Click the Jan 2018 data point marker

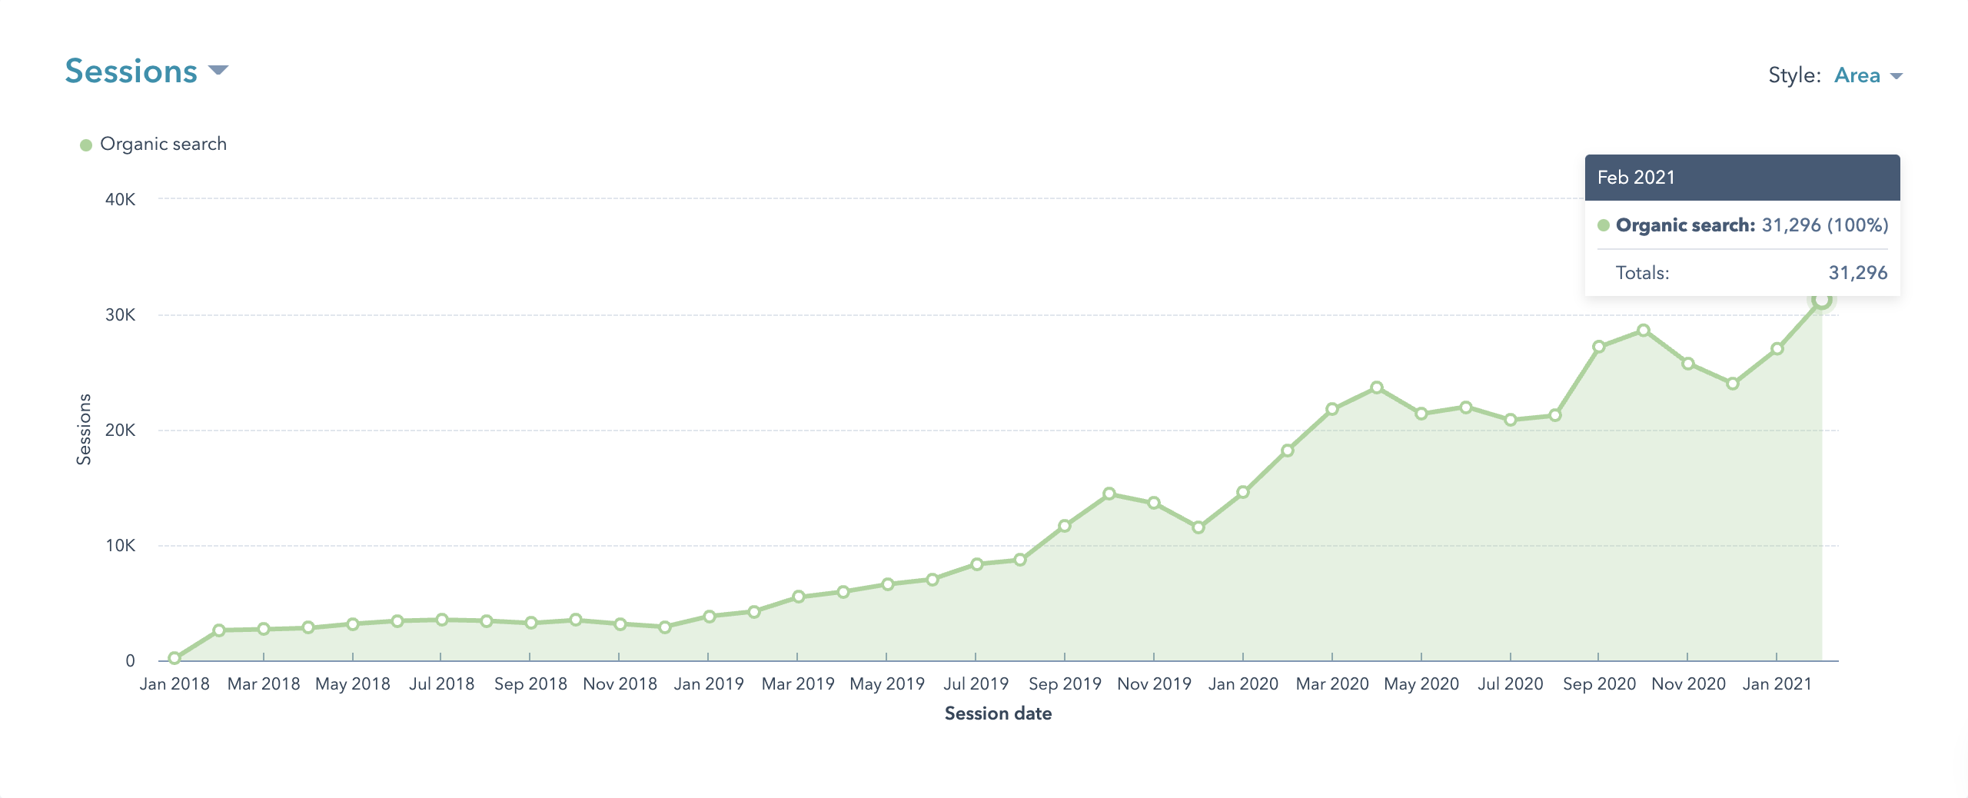click(175, 658)
